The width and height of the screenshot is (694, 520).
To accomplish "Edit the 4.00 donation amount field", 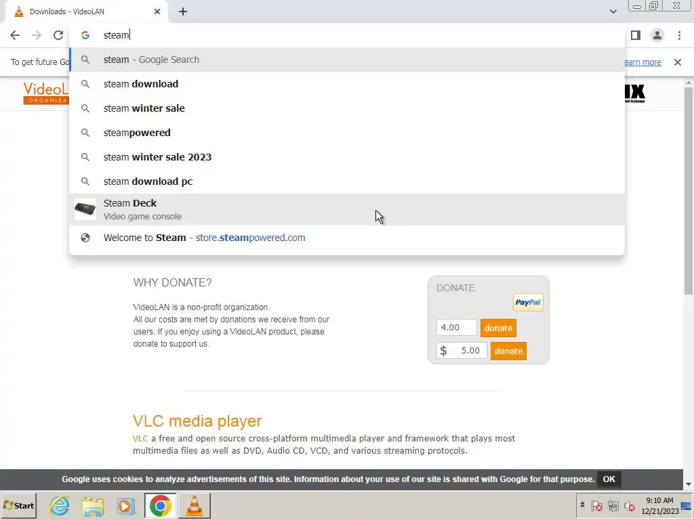I will coord(456,328).
